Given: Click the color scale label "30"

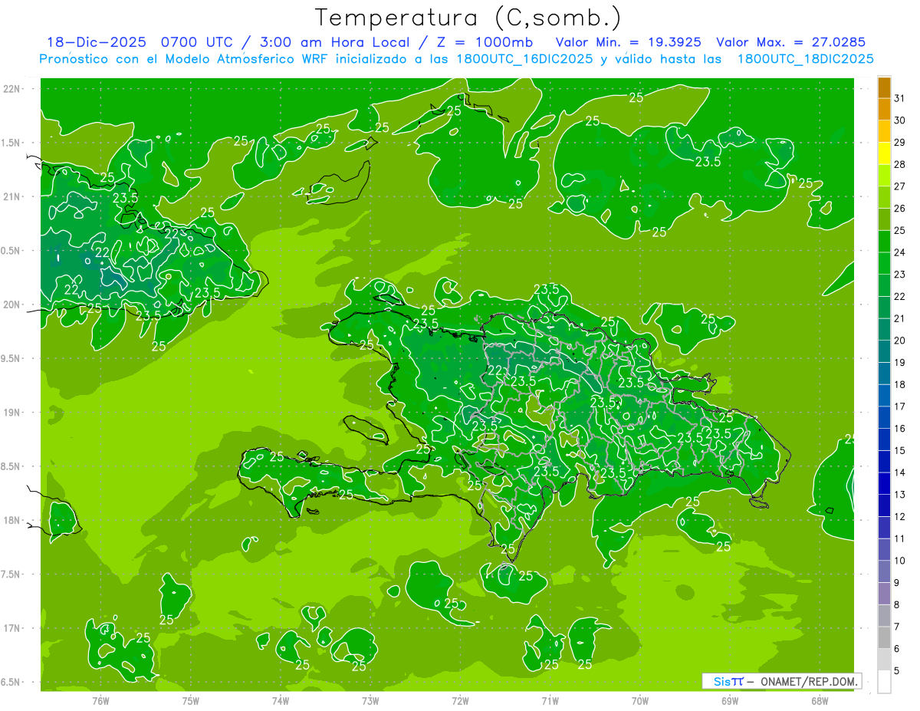Looking at the screenshot, I should [899, 120].
